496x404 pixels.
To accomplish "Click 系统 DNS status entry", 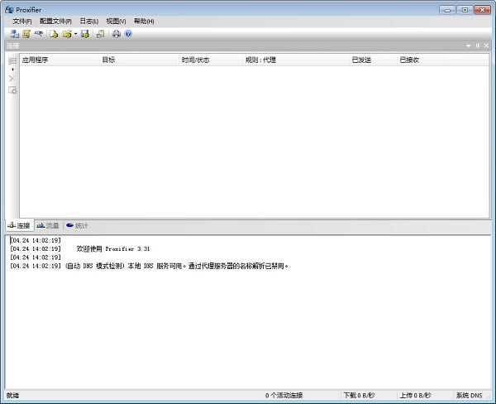I will tap(469, 396).
